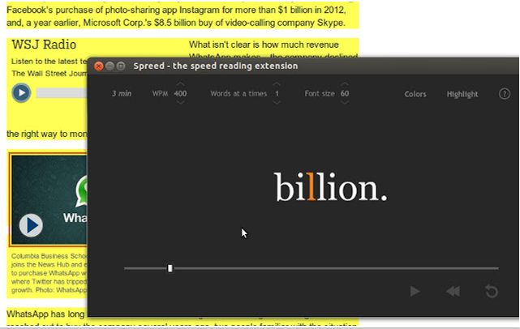Open the Highlight option

pyautogui.click(x=462, y=94)
